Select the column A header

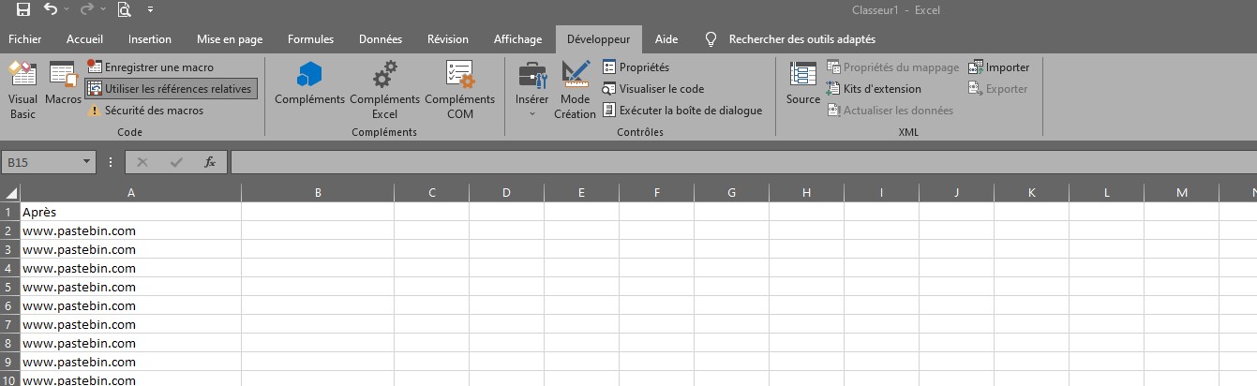pyautogui.click(x=130, y=192)
